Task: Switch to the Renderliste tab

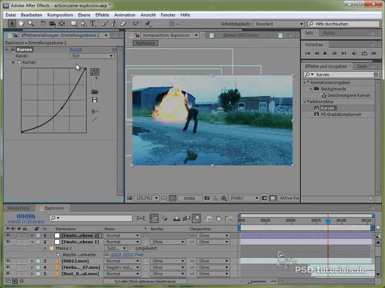Action: (18, 208)
